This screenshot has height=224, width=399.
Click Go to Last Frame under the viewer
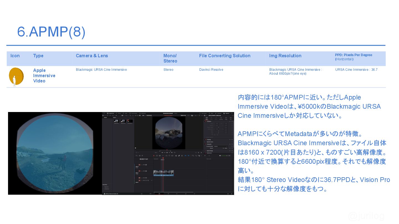tap(172, 153)
